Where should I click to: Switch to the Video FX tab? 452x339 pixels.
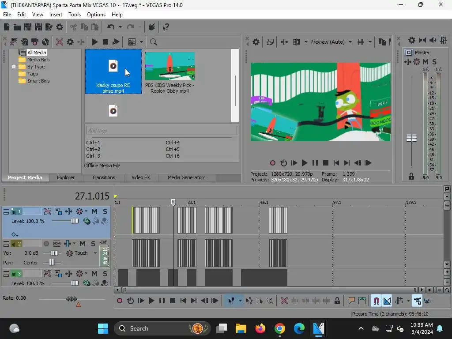coord(141,177)
